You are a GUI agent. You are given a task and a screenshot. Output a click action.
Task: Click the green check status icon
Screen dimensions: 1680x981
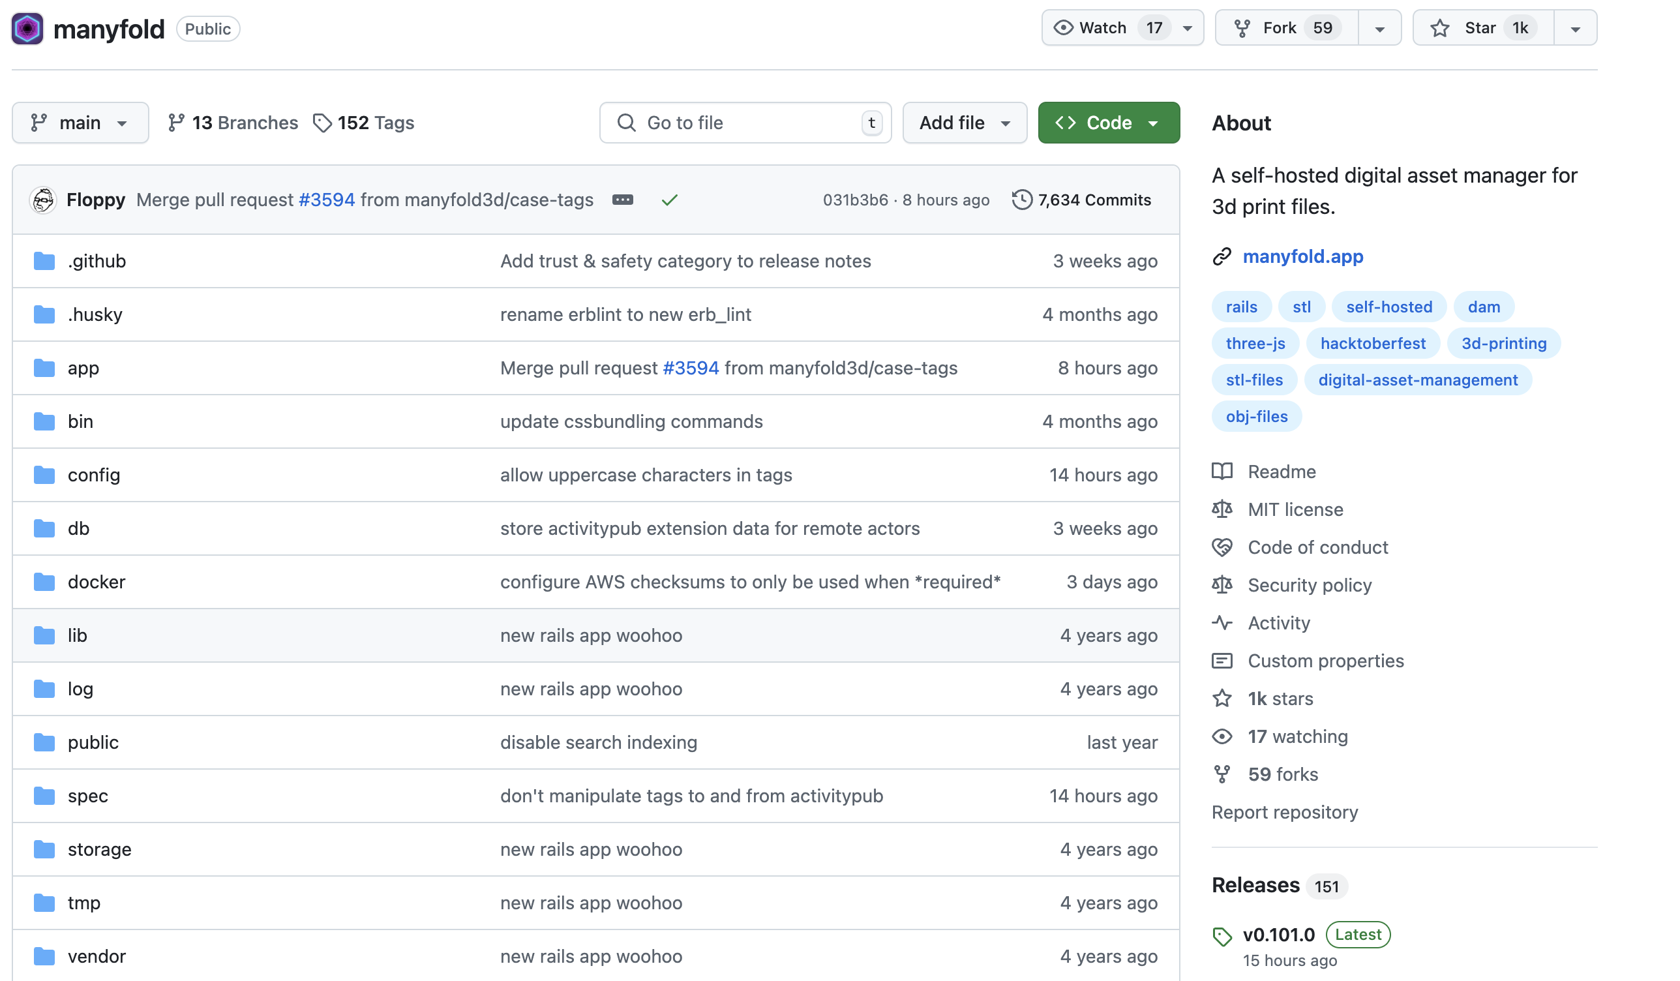tap(669, 200)
